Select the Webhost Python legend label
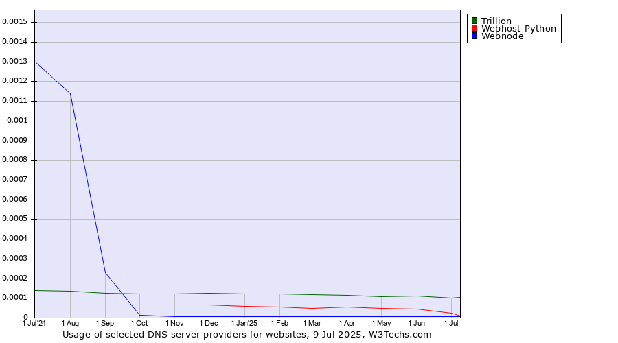The width and height of the screenshot is (618, 343). [x=518, y=28]
